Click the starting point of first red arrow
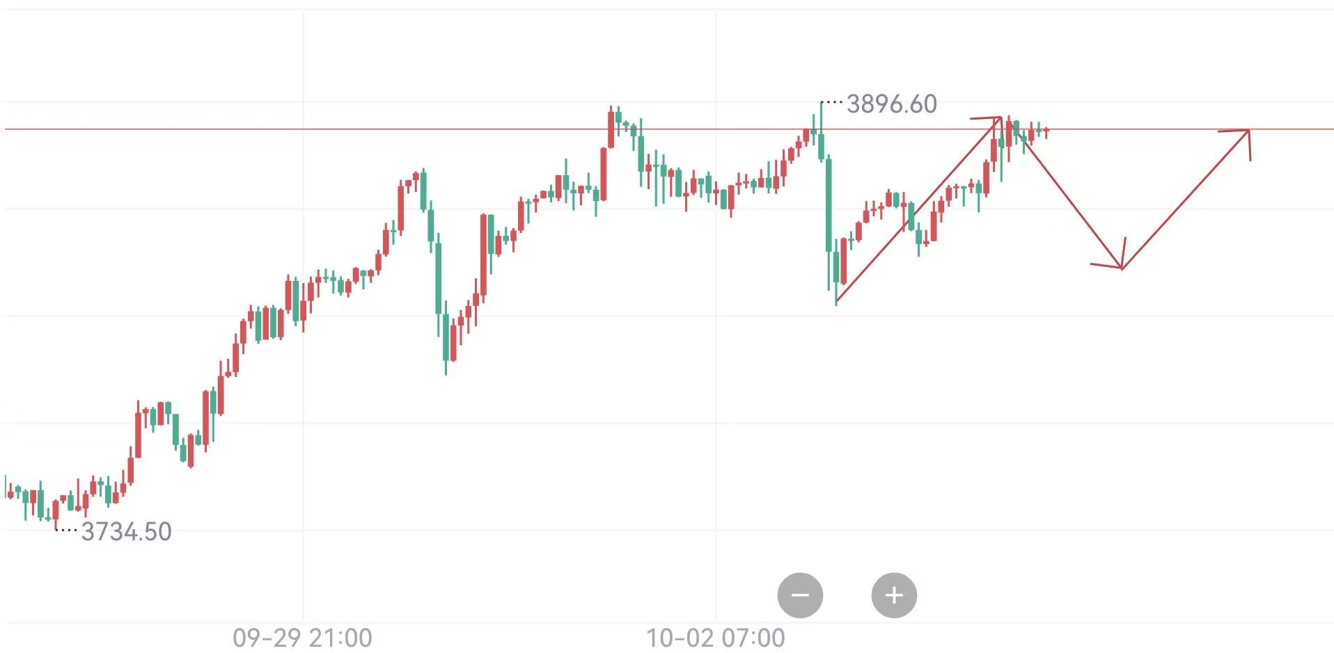This screenshot has width=1334, height=653. tap(836, 301)
